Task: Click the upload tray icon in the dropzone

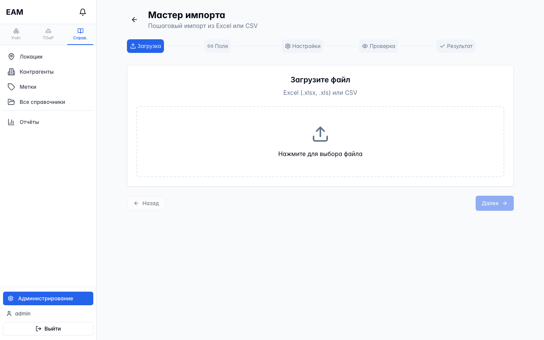Action: tap(320, 134)
